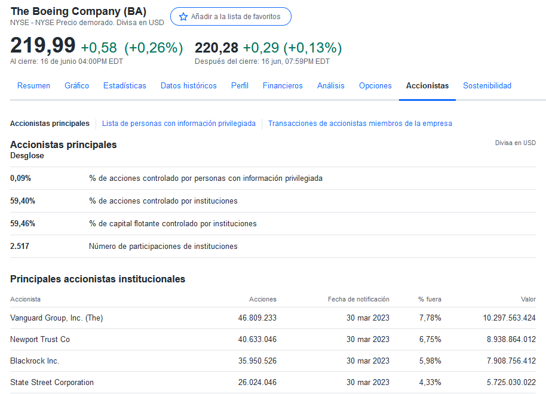The height and width of the screenshot is (394, 546).
Task: Click State Street's 4,33% value
Action: [430, 383]
